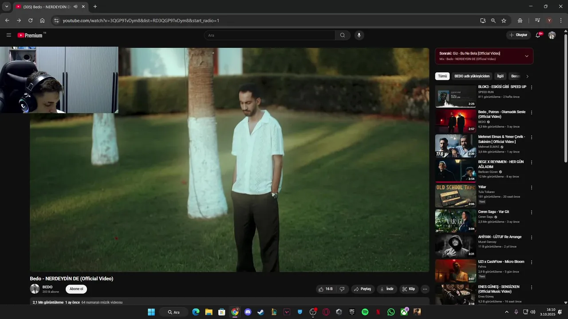
Task: Select the İlgili filter chip
Action: (500, 76)
